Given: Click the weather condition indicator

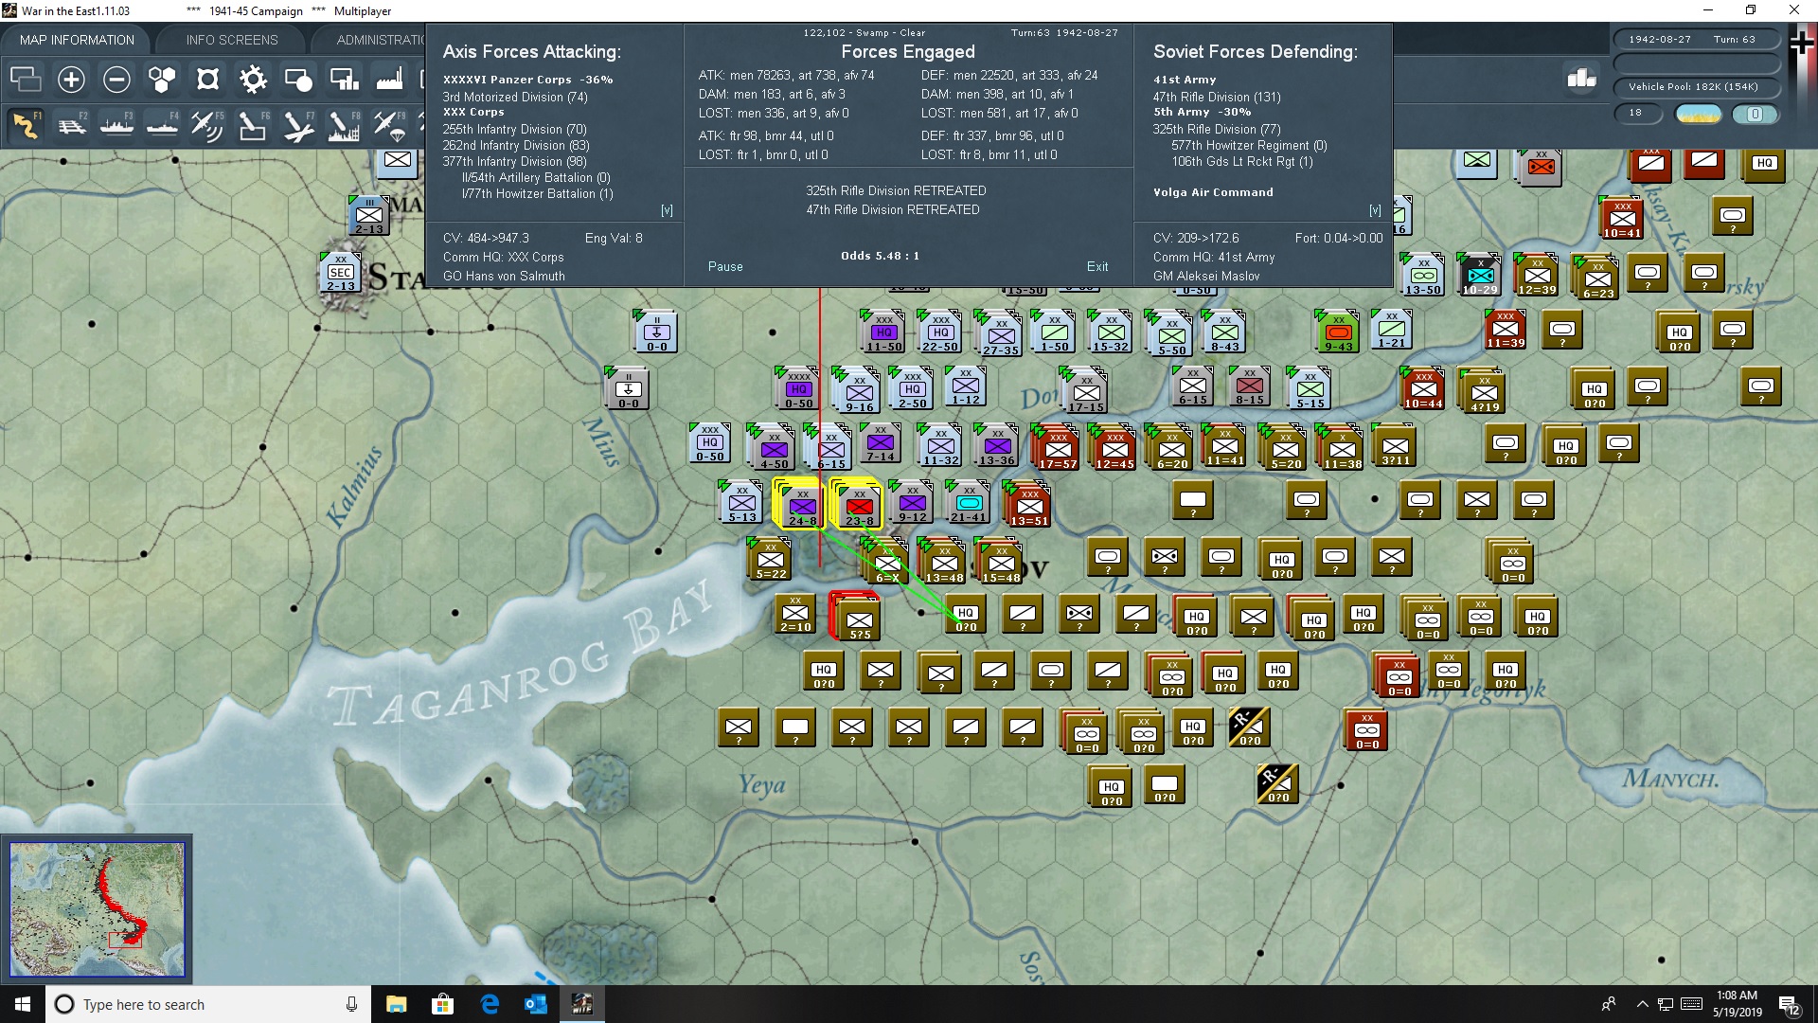Looking at the screenshot, I should click(x=1699, y=114).
